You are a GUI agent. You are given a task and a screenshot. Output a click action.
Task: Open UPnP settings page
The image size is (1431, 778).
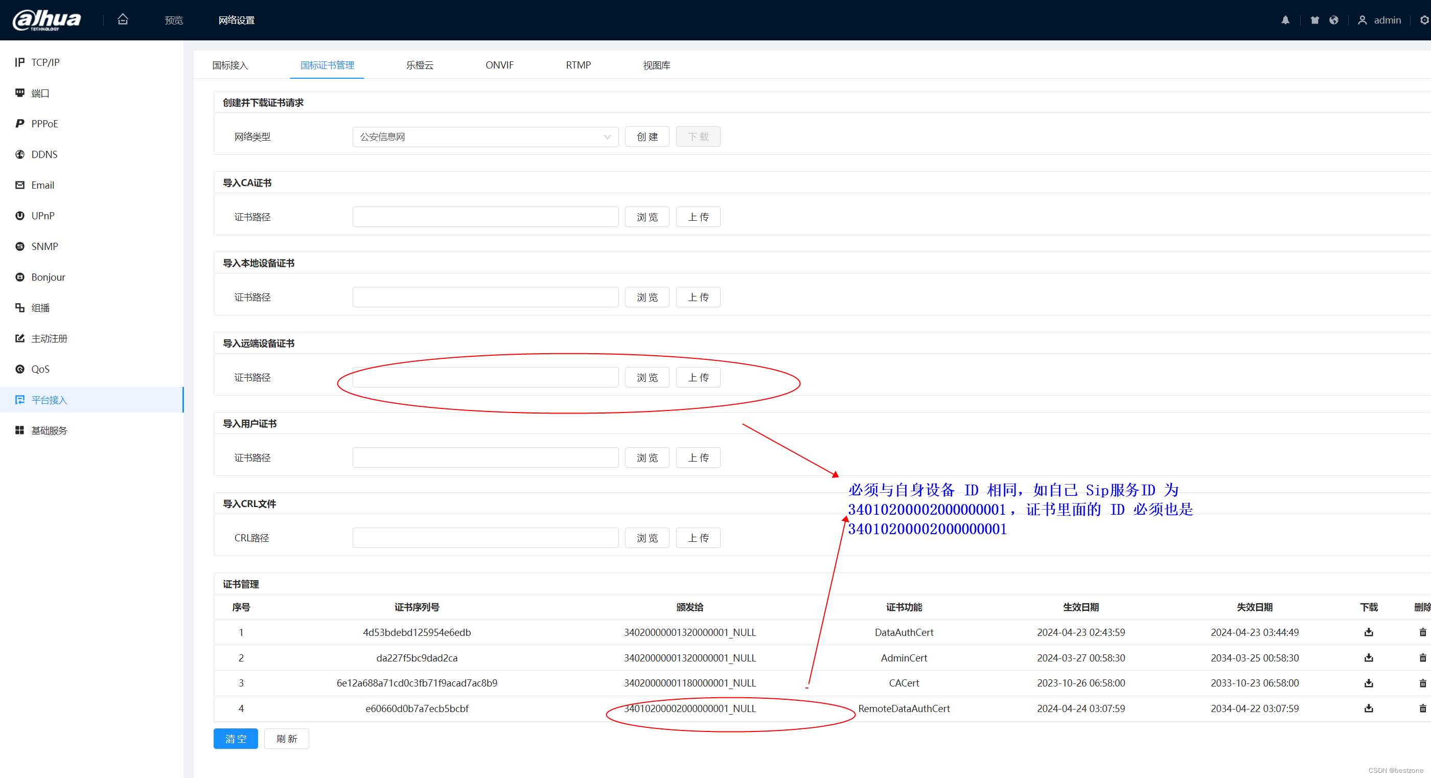click(43, 216)
